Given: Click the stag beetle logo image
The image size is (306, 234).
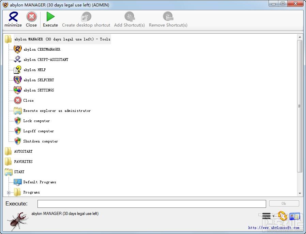Looking at the screenshot, I should coord(18,221).
